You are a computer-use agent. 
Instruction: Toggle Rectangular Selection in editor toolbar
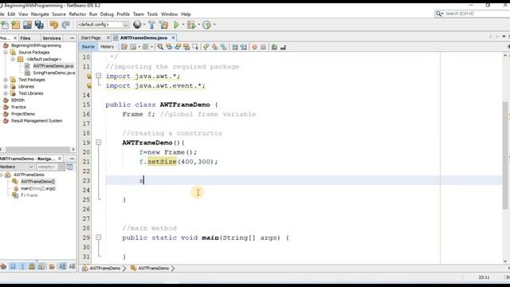click(195, 47)
